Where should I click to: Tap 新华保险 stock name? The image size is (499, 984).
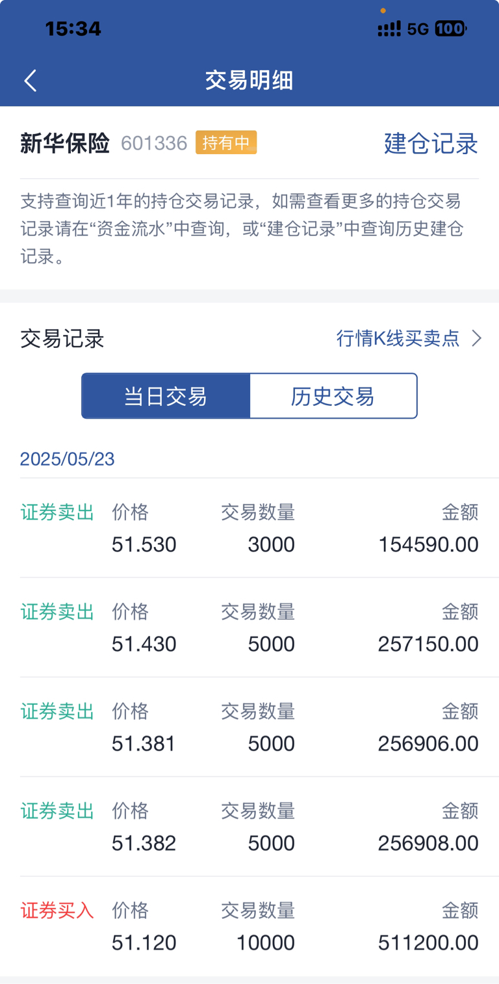click(65, 143)
